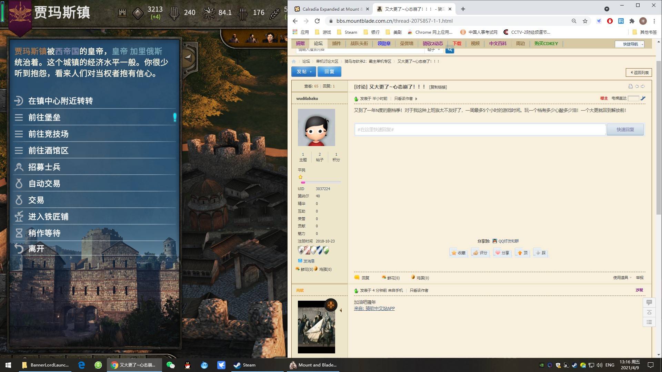Image resolution: width=662 pixels, height=372 pixels.
Task: Open the 购买CDKEY nav link
Action: tap(546, 43)
